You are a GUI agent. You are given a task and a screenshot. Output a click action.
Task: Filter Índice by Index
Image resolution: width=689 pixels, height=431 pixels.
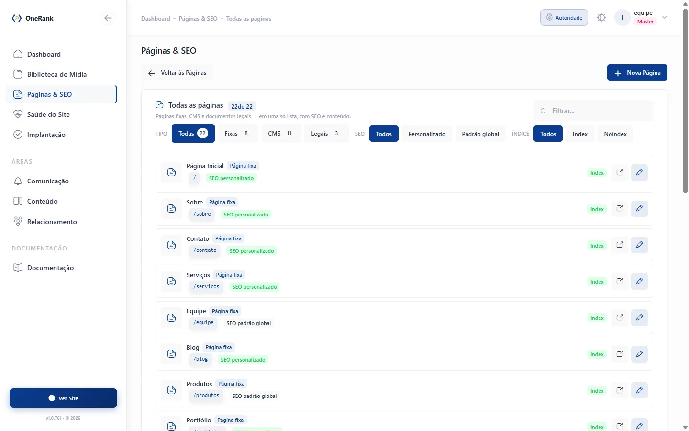coord(580,134)
